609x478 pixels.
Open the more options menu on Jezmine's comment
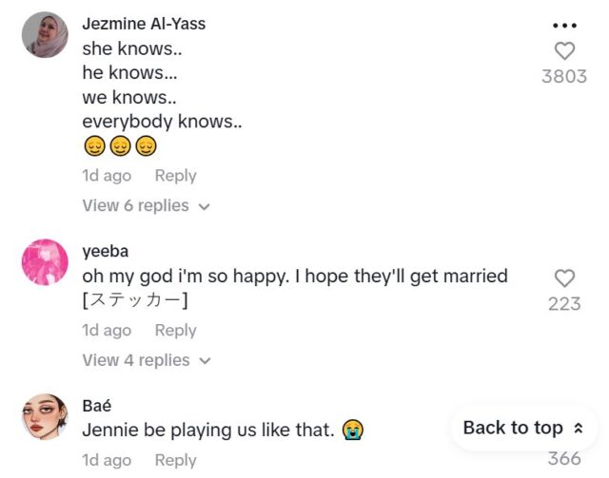[564, 25]
